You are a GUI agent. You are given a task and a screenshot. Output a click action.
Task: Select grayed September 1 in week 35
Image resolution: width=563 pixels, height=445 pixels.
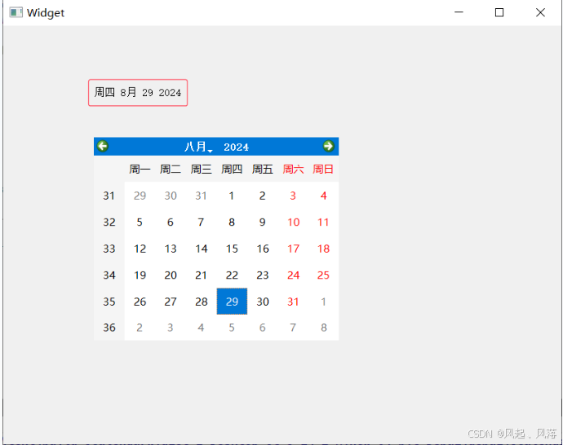point(323,302)
